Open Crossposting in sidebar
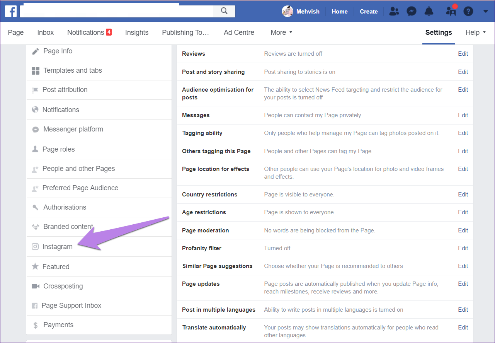The width and height of the screenshot is (495, 343). [x=99, y=286]
